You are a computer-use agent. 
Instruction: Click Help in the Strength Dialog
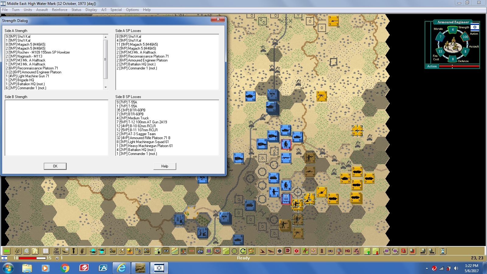click(165, 166)
